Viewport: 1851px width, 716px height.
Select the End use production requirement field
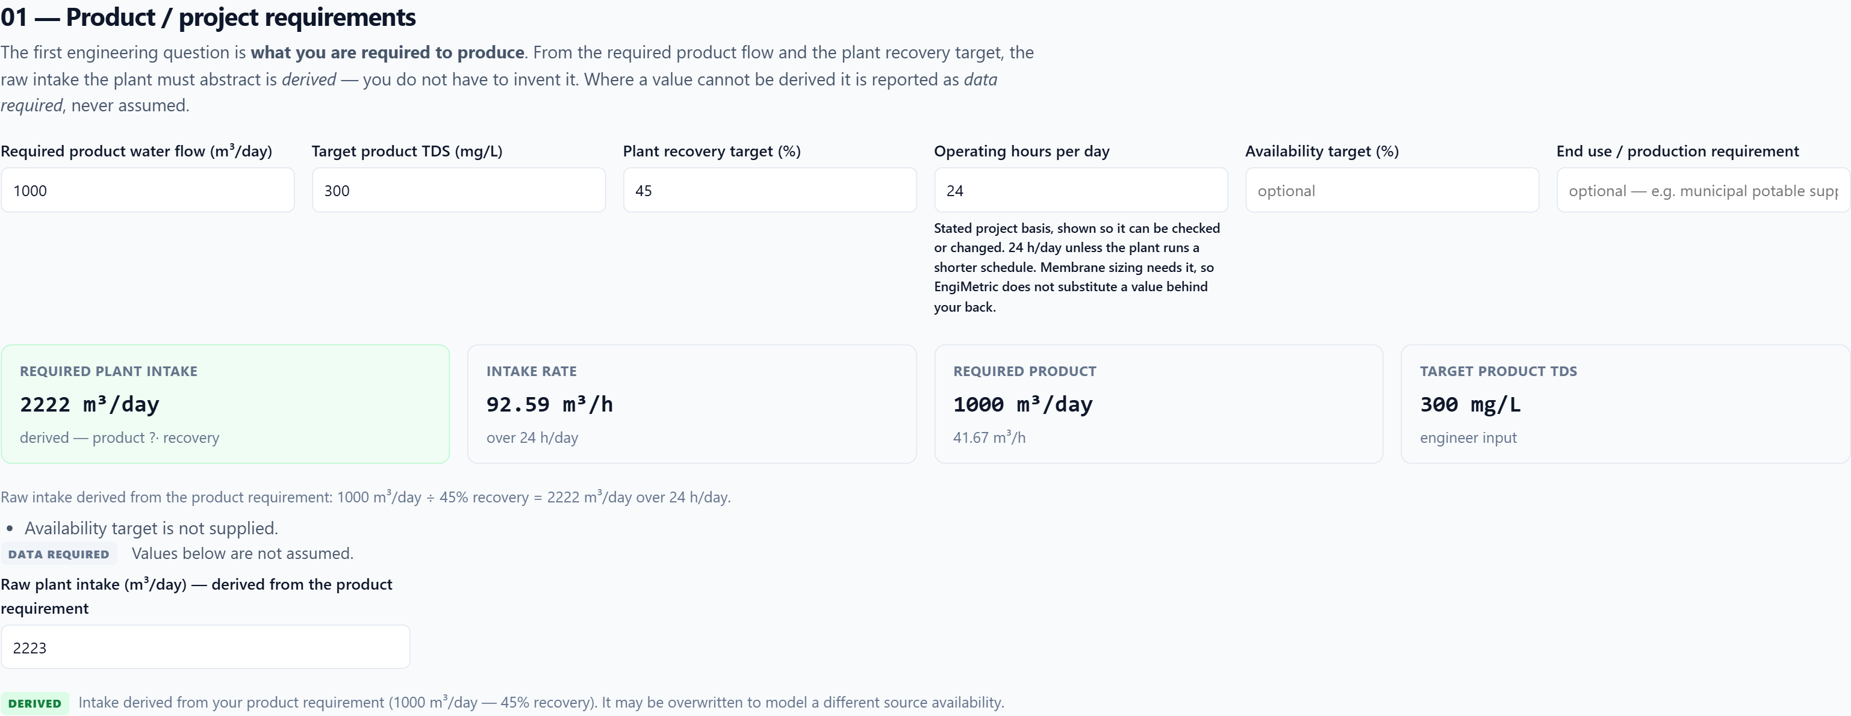(x=1703, y=190)
